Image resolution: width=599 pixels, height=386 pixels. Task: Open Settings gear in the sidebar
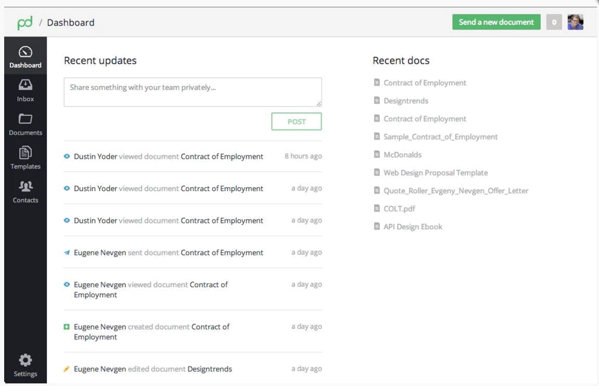[25, 365]
